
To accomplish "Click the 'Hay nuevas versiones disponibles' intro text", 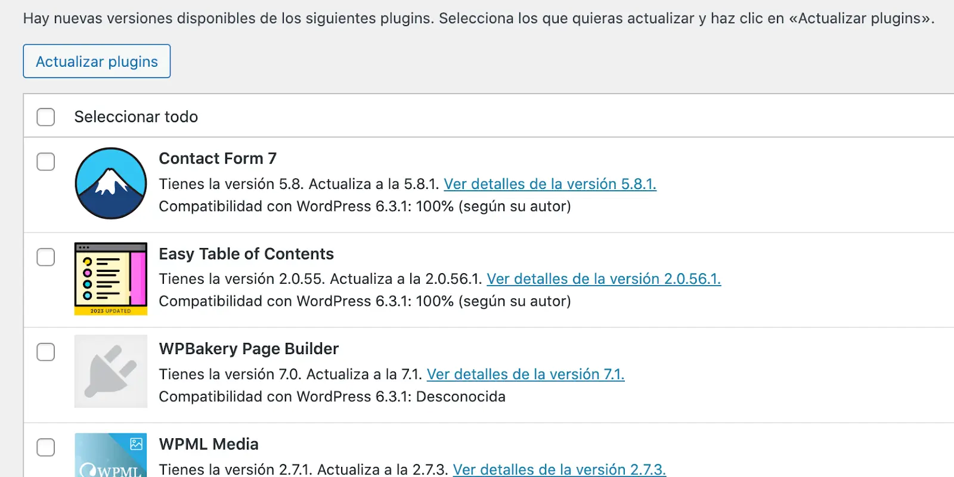I will (479, 18).
